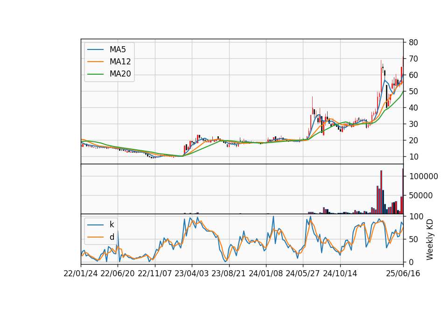Click the 22/06/20 date tick label

pyautogui.click(x=118, y=273)
